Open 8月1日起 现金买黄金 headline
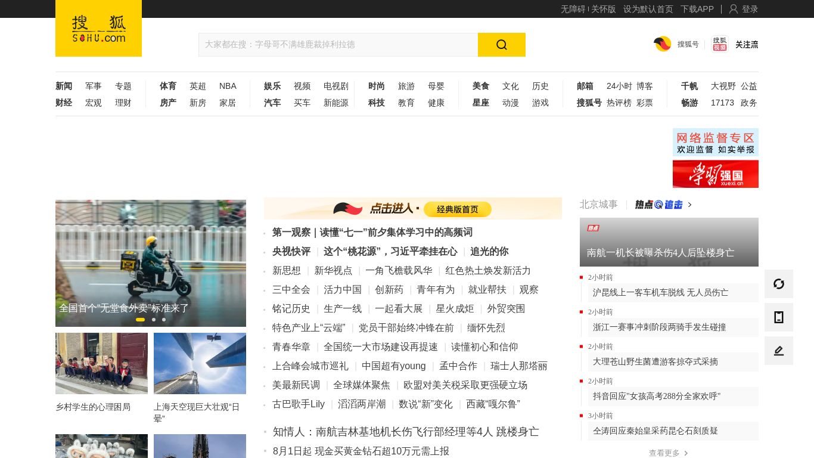 361,451
